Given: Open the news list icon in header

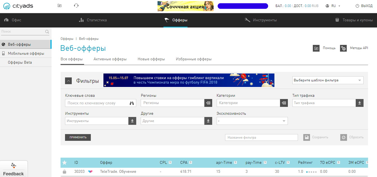Looking at the screenshot, I should pyautogui.click(x=59, y=6).
